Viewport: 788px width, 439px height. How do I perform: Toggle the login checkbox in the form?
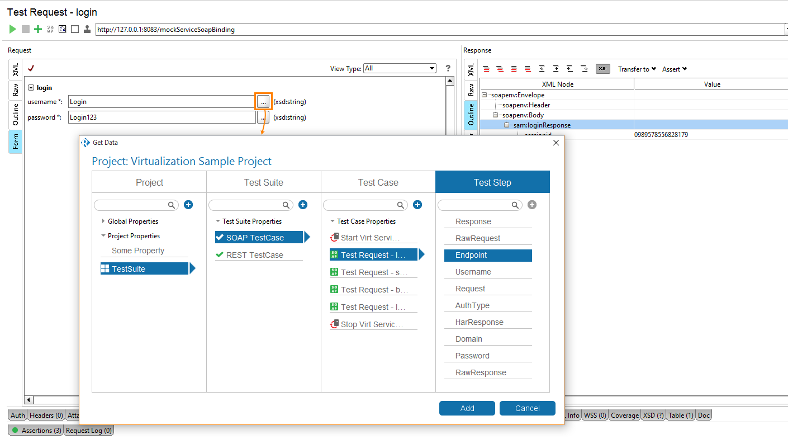coord(31,87)
